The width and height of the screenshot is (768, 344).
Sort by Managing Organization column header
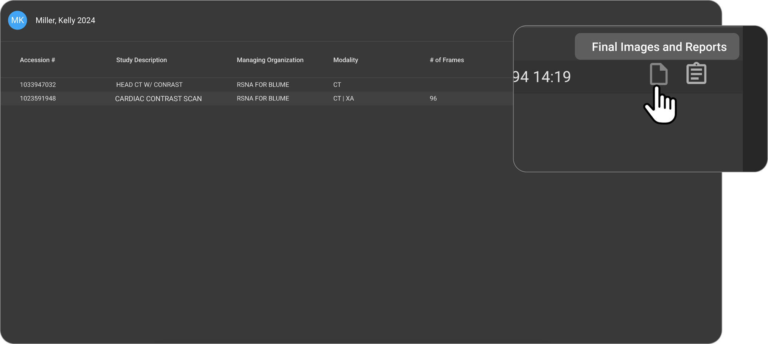(x=270, y=60)
